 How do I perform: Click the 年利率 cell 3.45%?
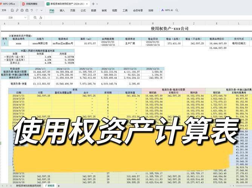(40, 57)
